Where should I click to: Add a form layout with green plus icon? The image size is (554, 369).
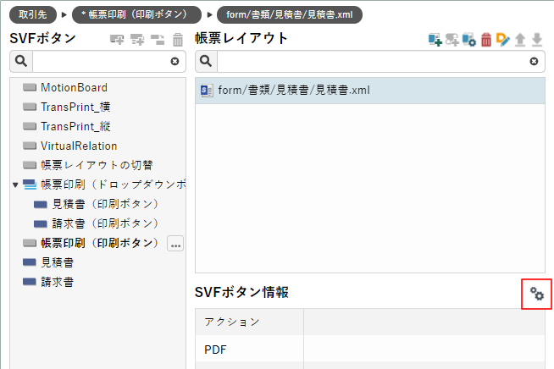[435, 40]
